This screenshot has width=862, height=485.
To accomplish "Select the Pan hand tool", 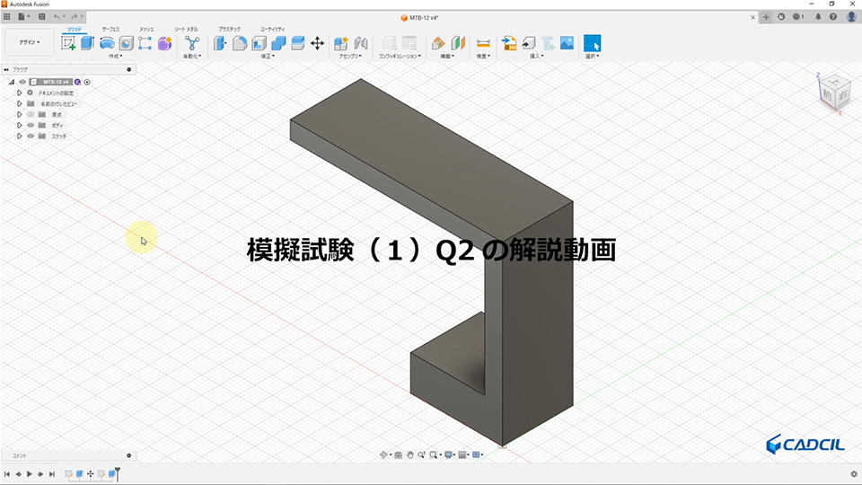I will (x=409, y=454).
